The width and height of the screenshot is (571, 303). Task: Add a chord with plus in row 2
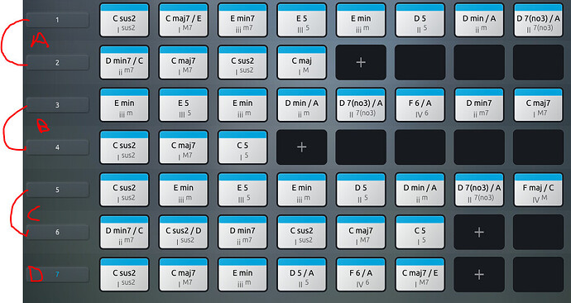(361, 62)
